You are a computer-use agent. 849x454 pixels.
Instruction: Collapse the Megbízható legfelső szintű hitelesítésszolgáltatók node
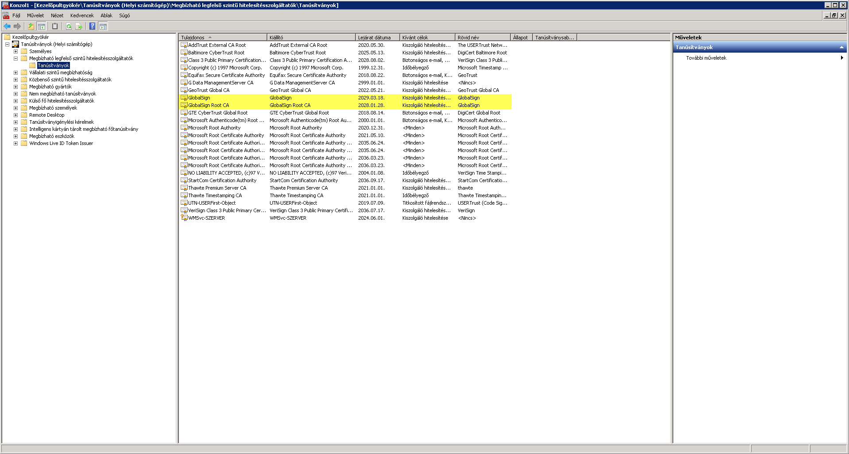(x=15, y=58)
